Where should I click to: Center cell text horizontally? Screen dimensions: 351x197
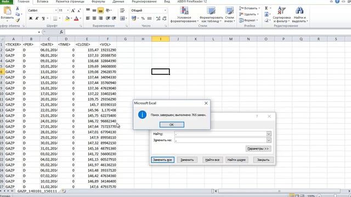pos(94,18)
